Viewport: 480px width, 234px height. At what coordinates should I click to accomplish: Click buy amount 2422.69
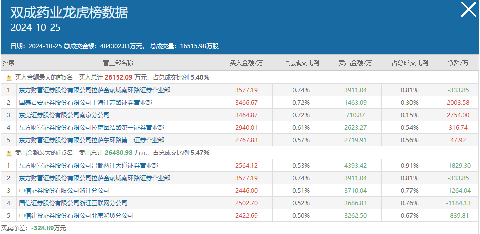pyautogui.click(x=246, y=216)
